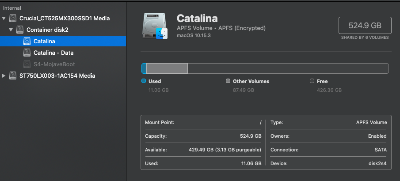The height and width of the screenshot is (181, 400).
Task: Click the Available label
Action: [x=156, y=150]
